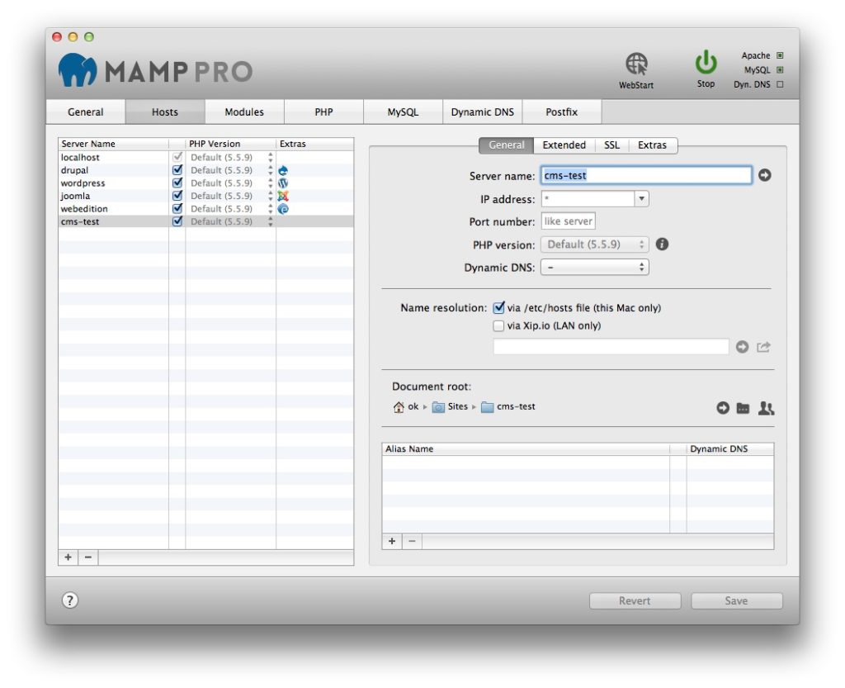Viewport: 845px width, 688px height.
Task: Select the Extended host settings segment
Action: (564, 145)
